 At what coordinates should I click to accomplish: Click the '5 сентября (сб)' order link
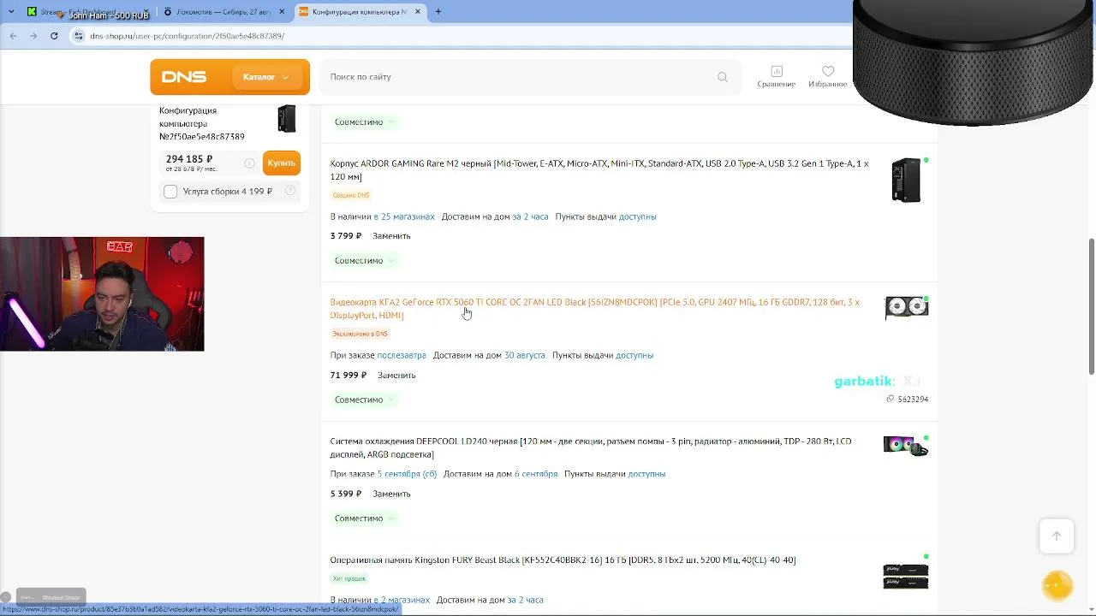(407, 474)
